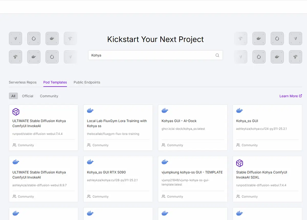This screenshot has height=220, width=307.
Task: Open the Learn More link
Action: (x=288, y=96)
